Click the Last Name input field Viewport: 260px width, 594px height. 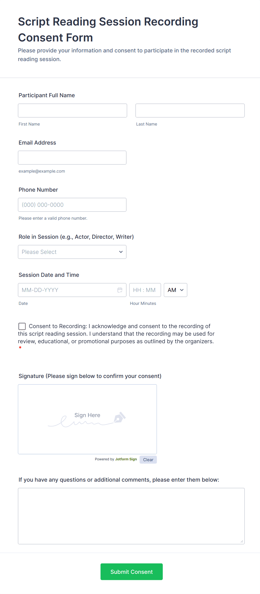[190, 110]
